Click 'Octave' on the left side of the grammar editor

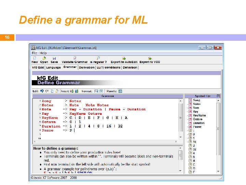point(49,122)
